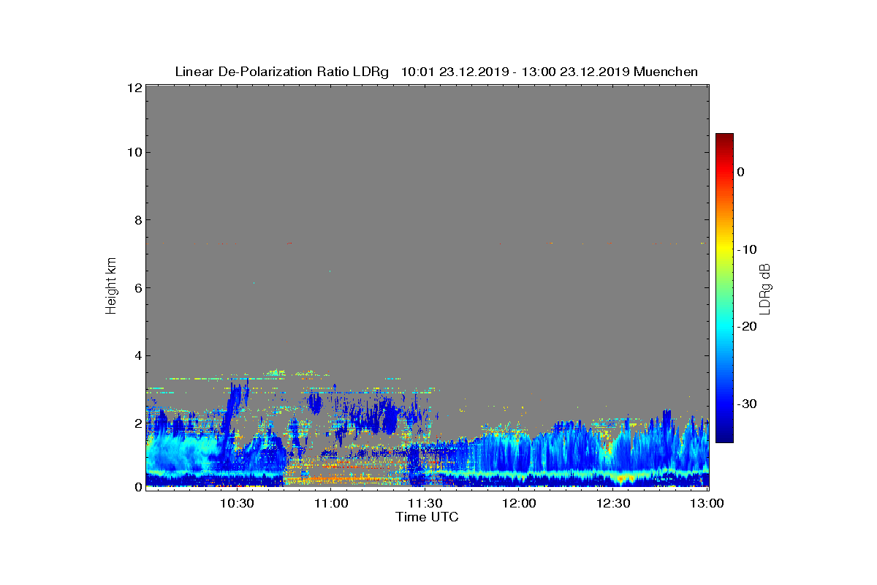The width and height of the screenshot is (877, 585).
Task: Click the height axis value 12
Action: [134, 88]
